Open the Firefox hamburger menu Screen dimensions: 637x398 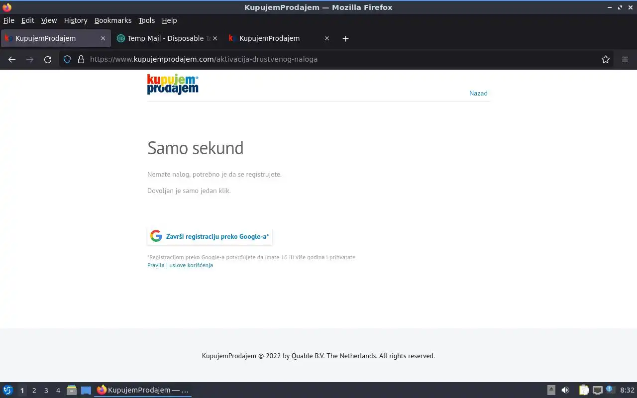point(625,59)
